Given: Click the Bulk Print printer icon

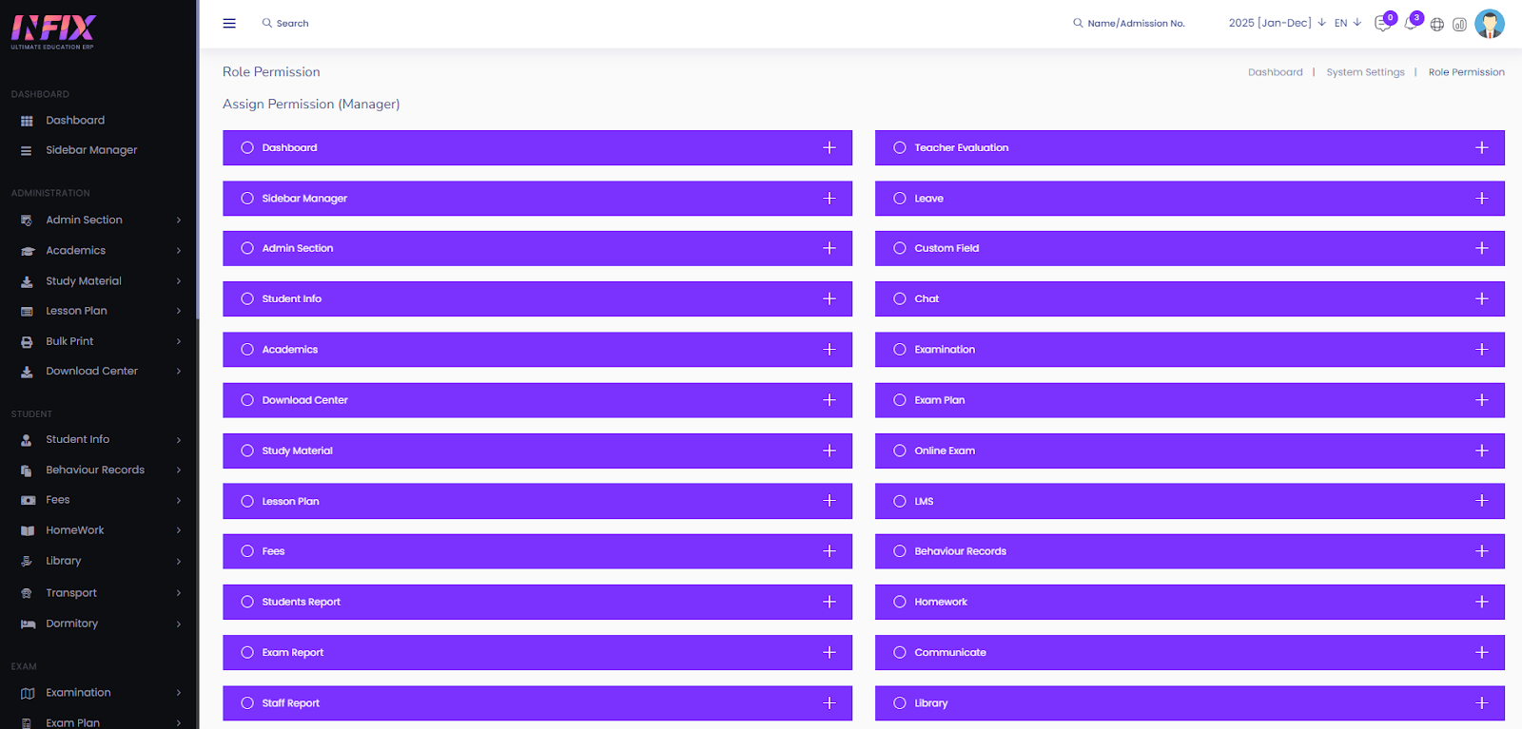Looking at the screenshot, I should click(x=27, y=342).
